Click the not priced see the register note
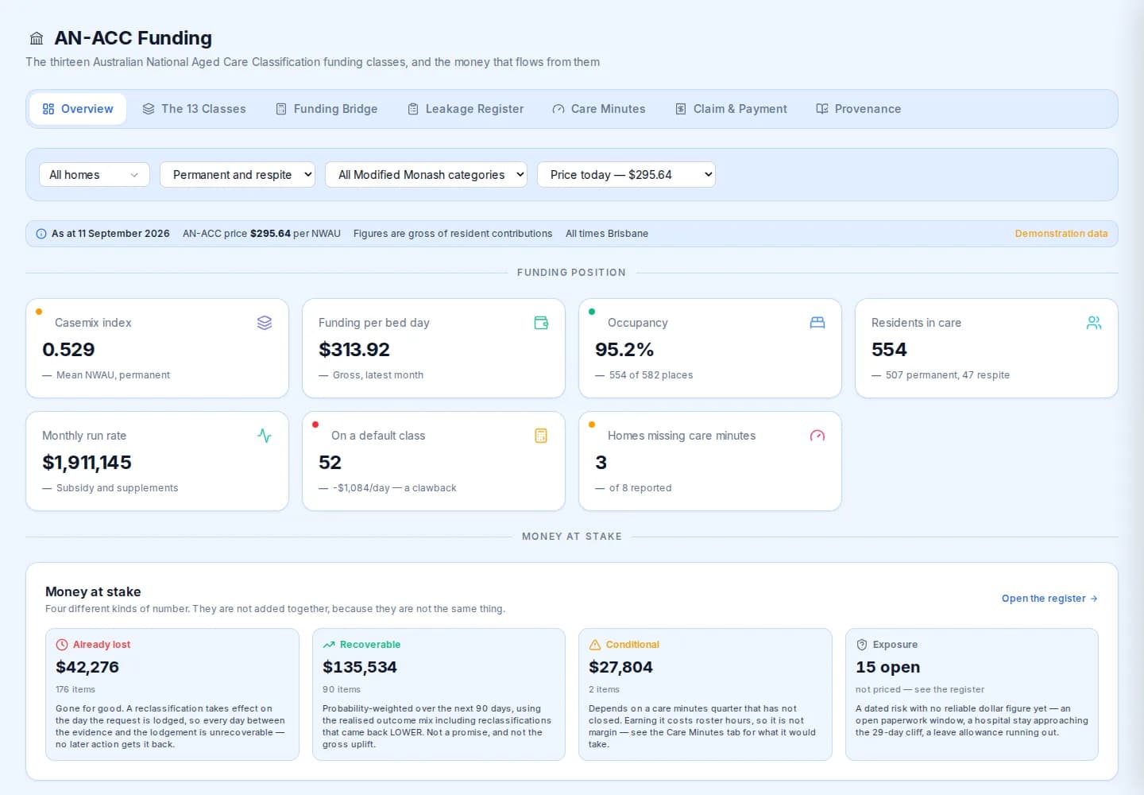This screenshot has width=1144, height=795. 920,690
